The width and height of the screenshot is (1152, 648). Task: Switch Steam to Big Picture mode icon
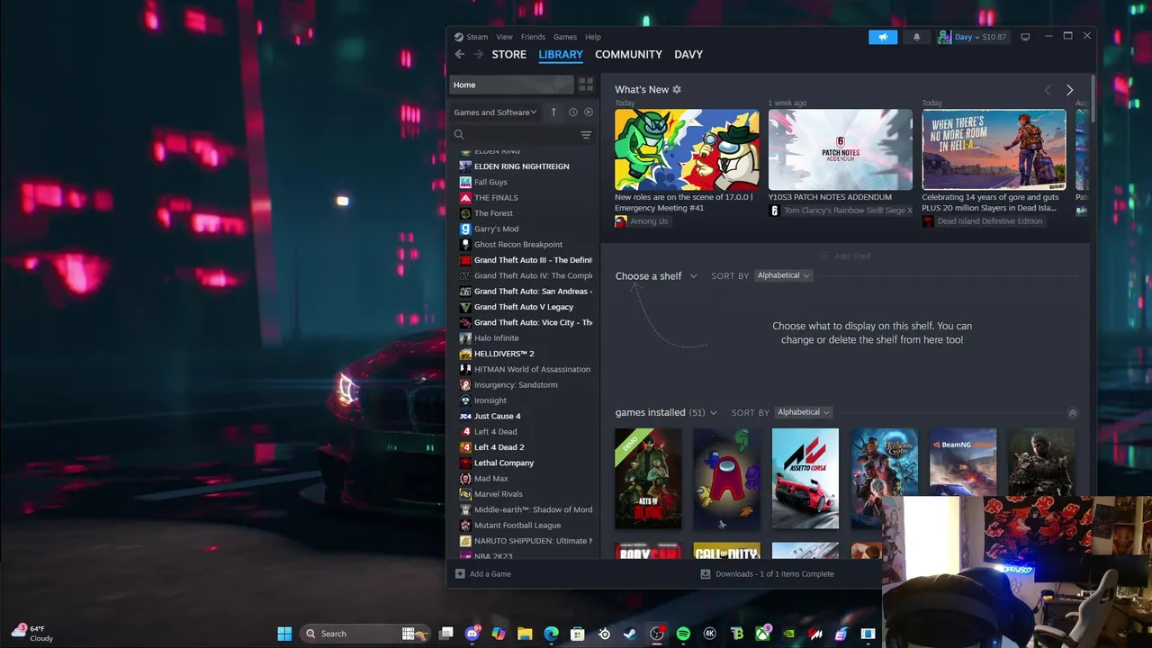point(1025,37)
